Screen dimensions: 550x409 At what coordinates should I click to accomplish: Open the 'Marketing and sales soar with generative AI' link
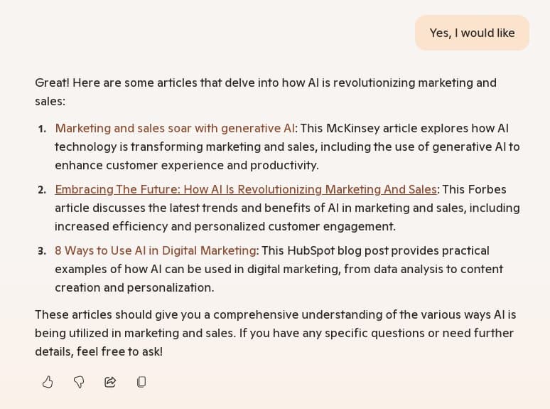(x=175, y=128)
